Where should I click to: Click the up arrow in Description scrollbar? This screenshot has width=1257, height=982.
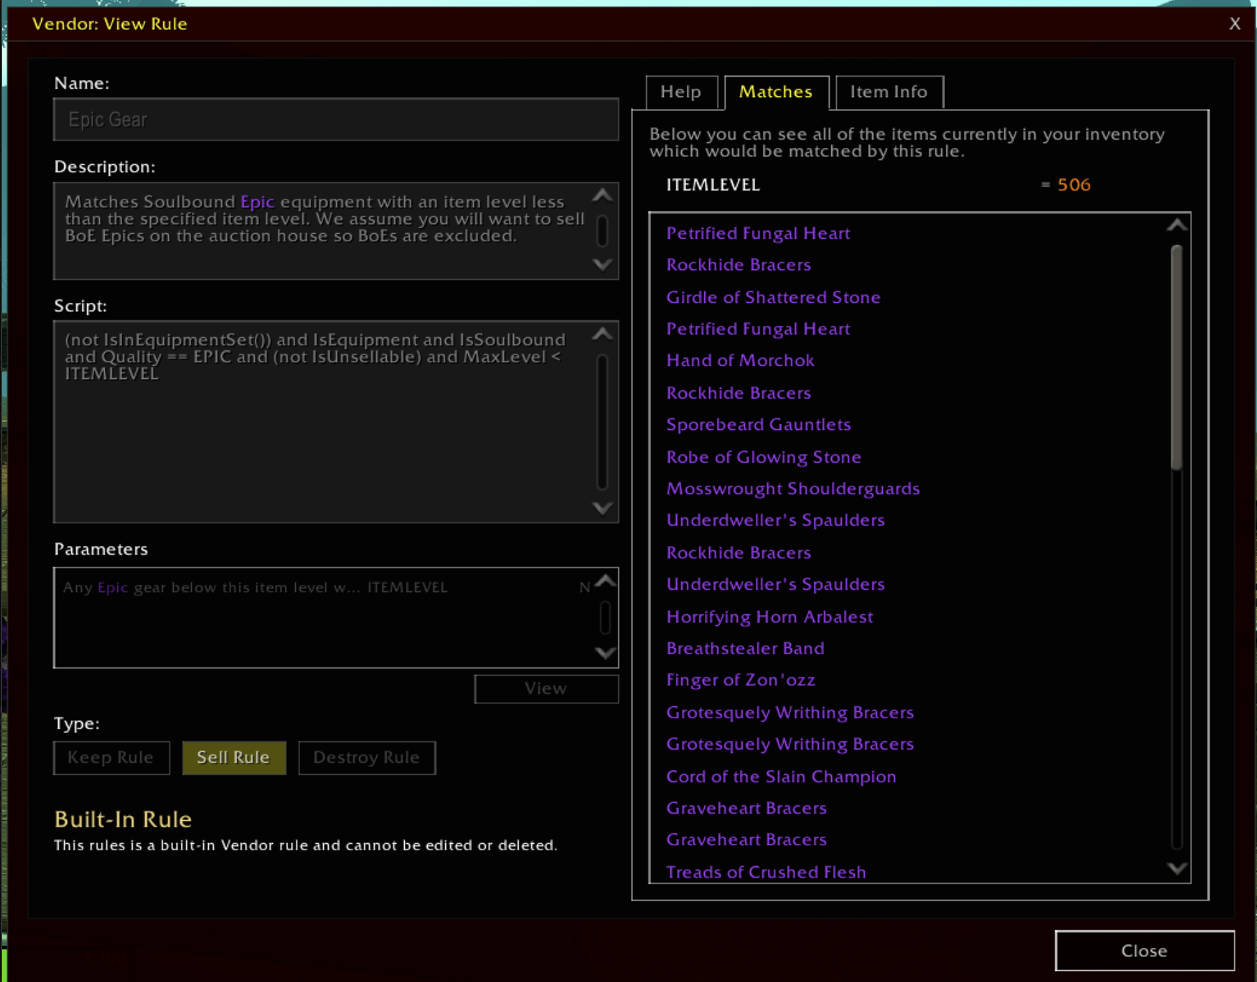click(602, 195)
